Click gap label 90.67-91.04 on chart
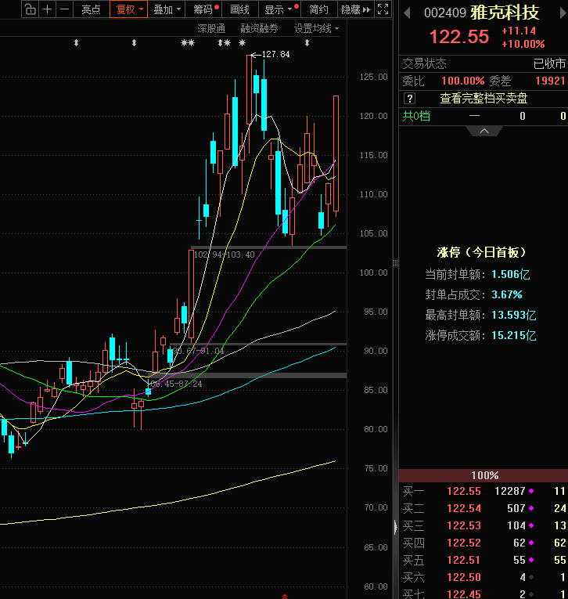The image size is (568, 599). pos(198,351)
